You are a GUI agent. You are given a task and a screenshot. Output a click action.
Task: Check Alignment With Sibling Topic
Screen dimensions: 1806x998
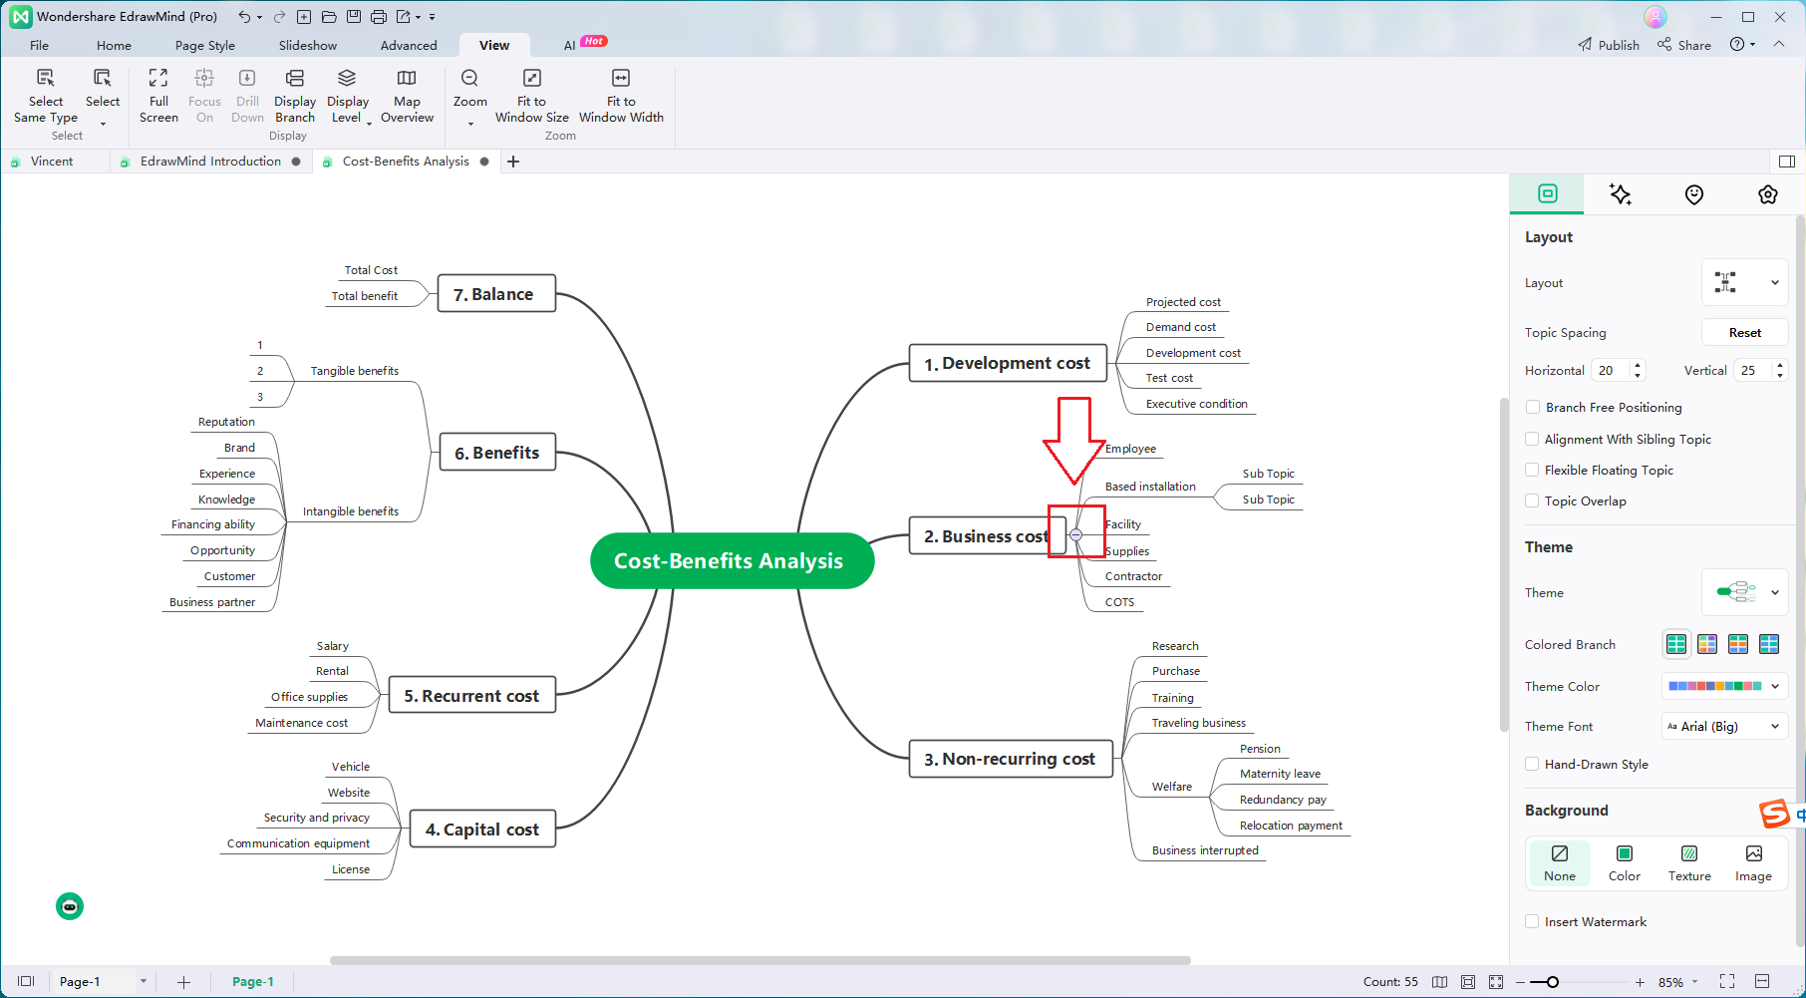[x=1533, y=439]
